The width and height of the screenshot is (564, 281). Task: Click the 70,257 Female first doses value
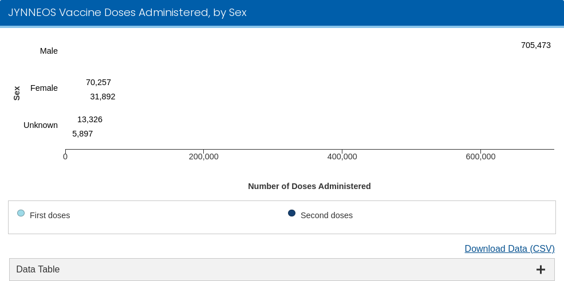[x=98, y=82]
